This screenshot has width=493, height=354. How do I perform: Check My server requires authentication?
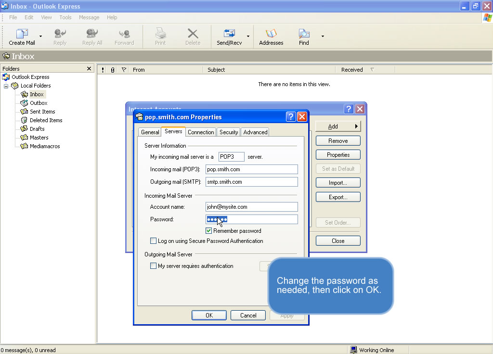pyautogui.click(x=154, y=266)
